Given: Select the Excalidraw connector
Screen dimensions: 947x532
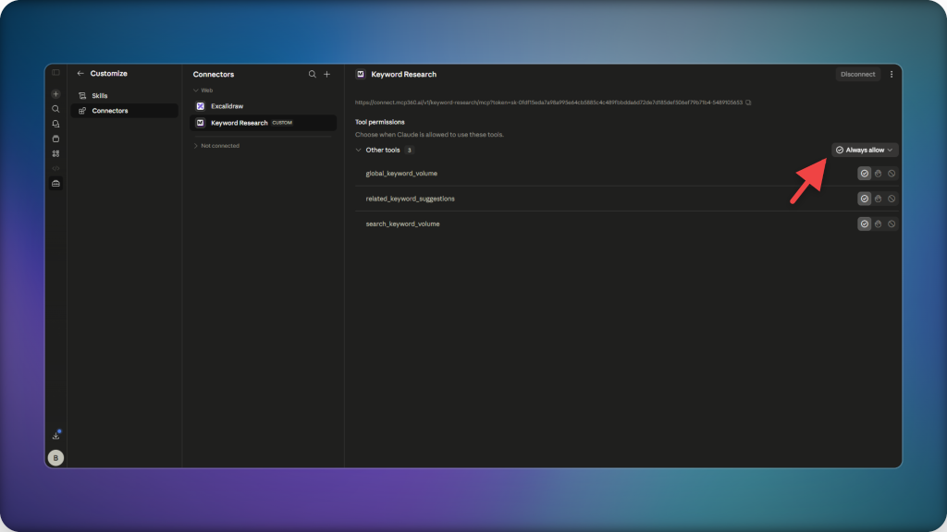Looking at the screenshot, I should [263, 106].
